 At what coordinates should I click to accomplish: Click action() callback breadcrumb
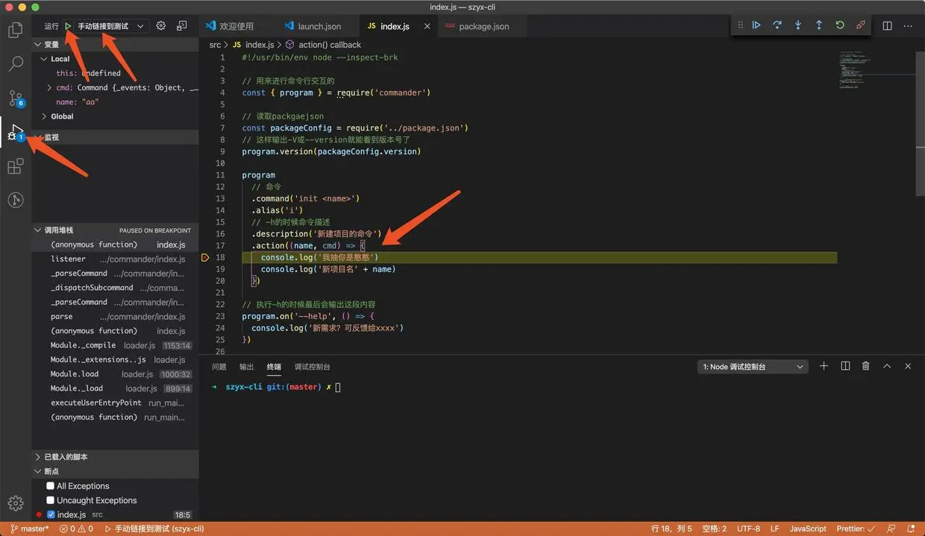[x=324, y=45]
